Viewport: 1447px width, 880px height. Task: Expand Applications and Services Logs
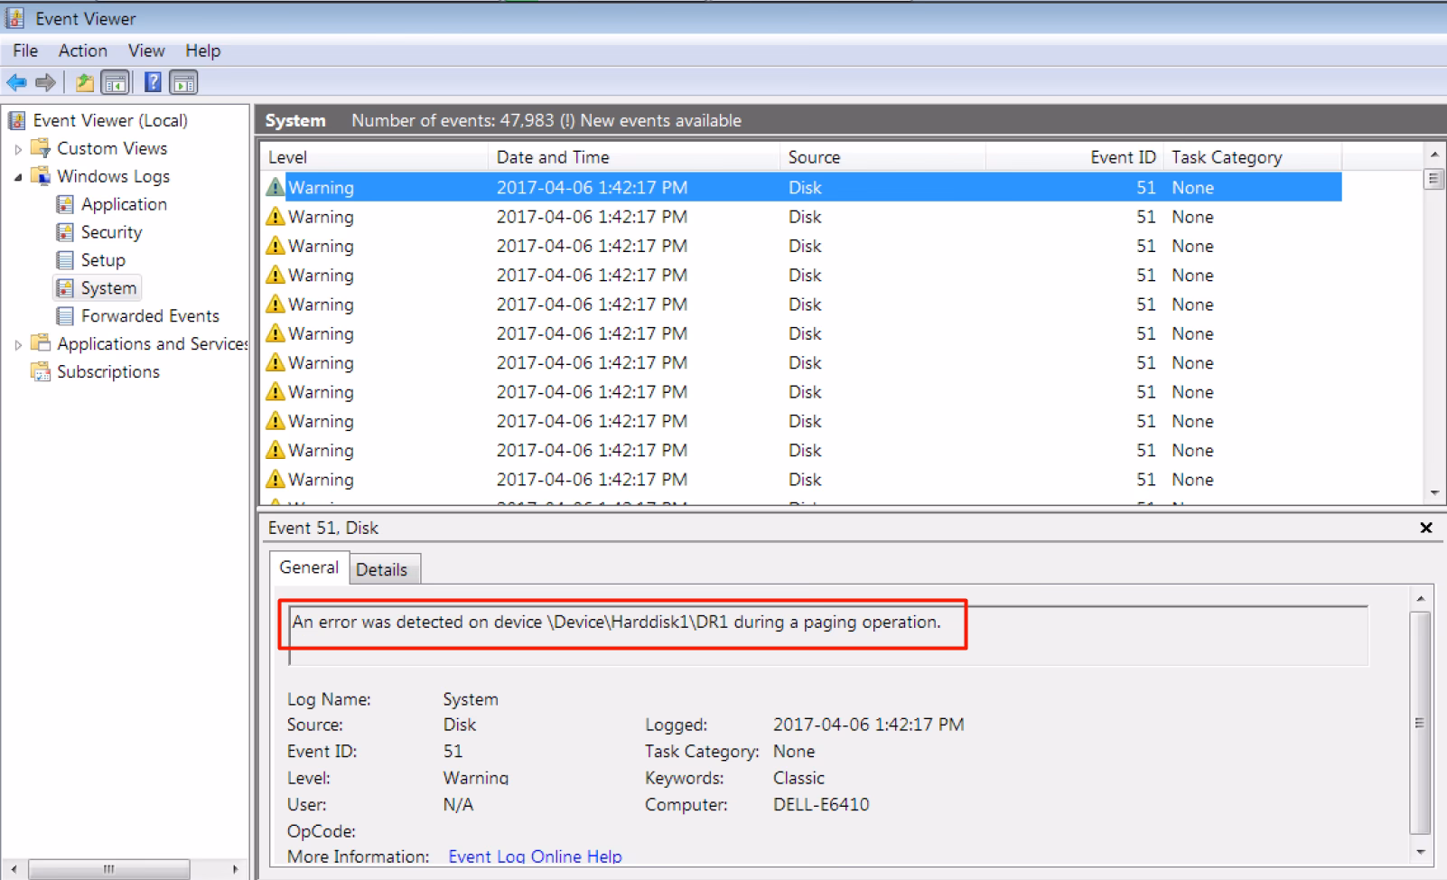[18, 343]
